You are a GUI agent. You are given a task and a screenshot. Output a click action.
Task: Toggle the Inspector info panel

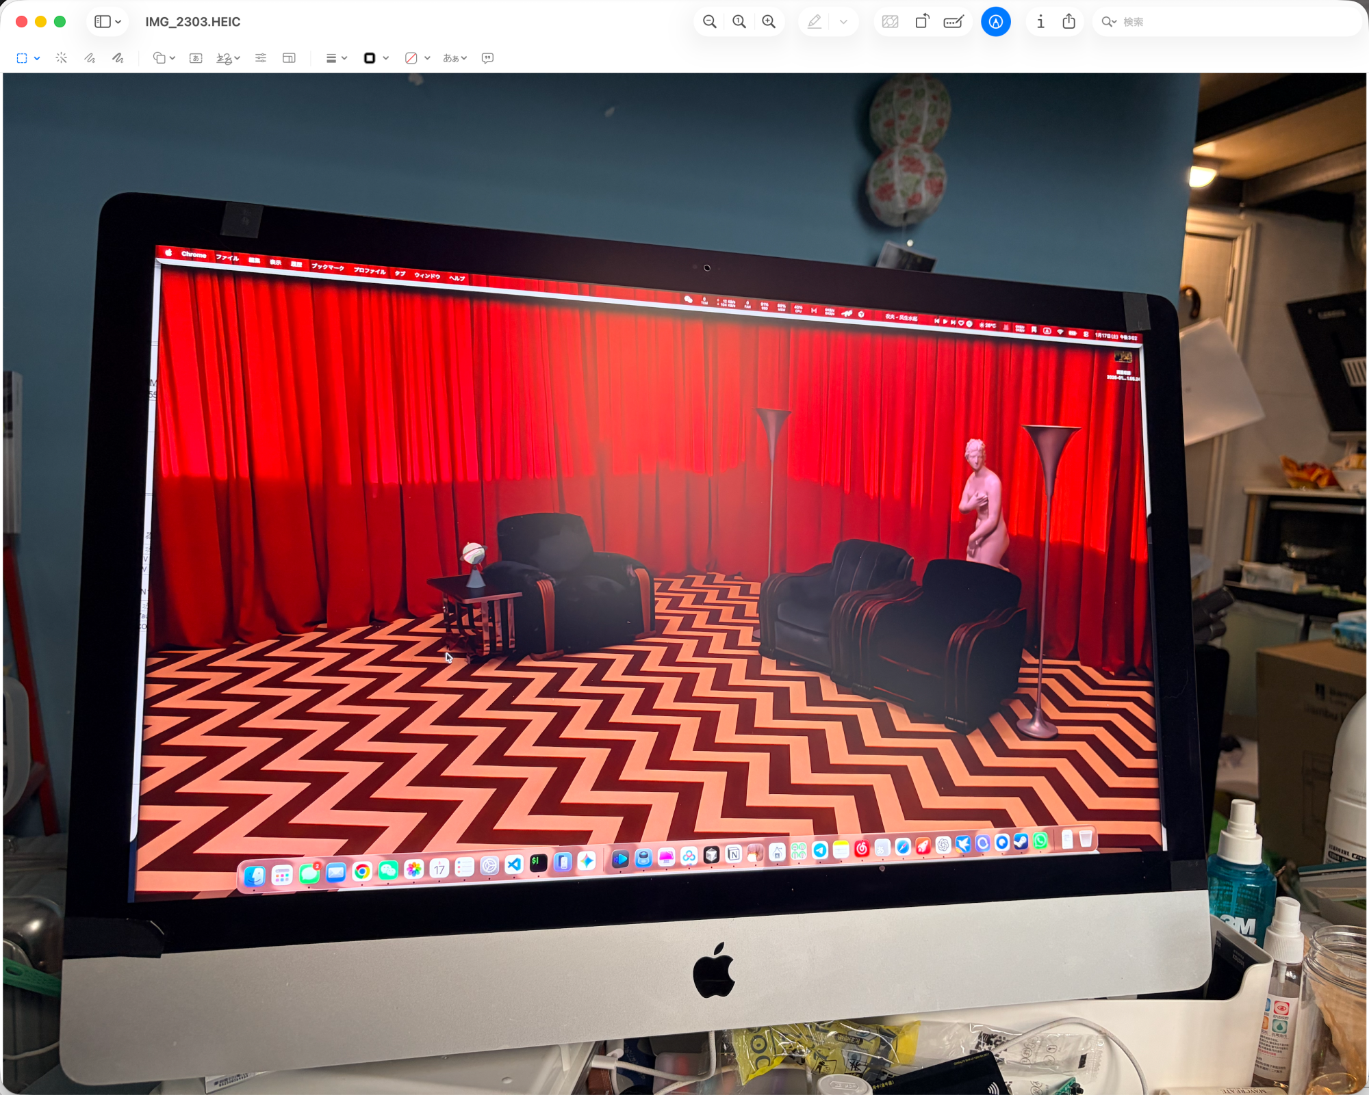click(x=1040, y=22)
